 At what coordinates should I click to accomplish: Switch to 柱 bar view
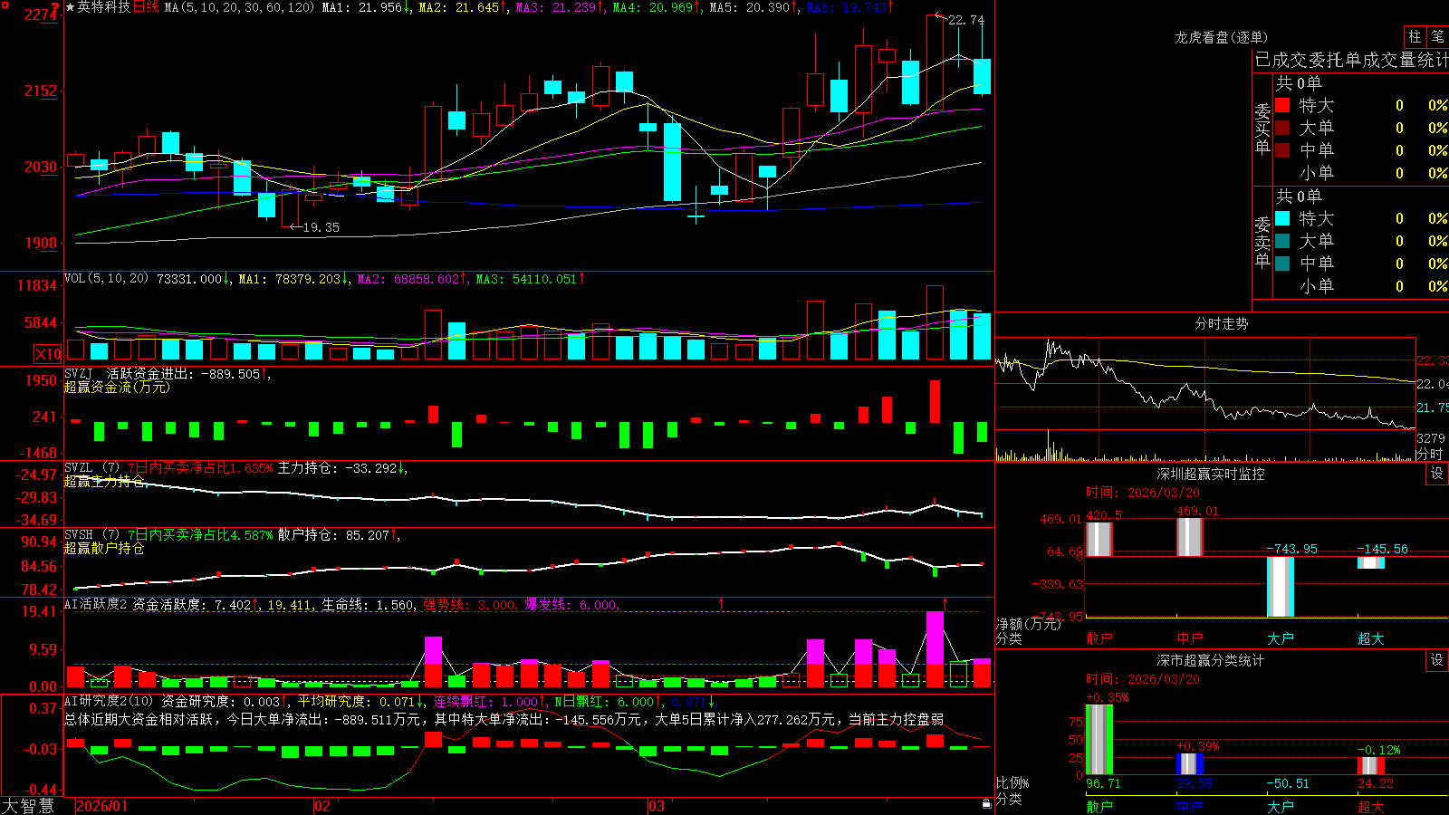click(x=1415, y=37)
